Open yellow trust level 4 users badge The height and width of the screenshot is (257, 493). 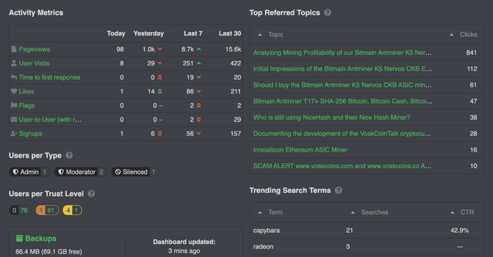pyautogui.click(x=72, y=210)
